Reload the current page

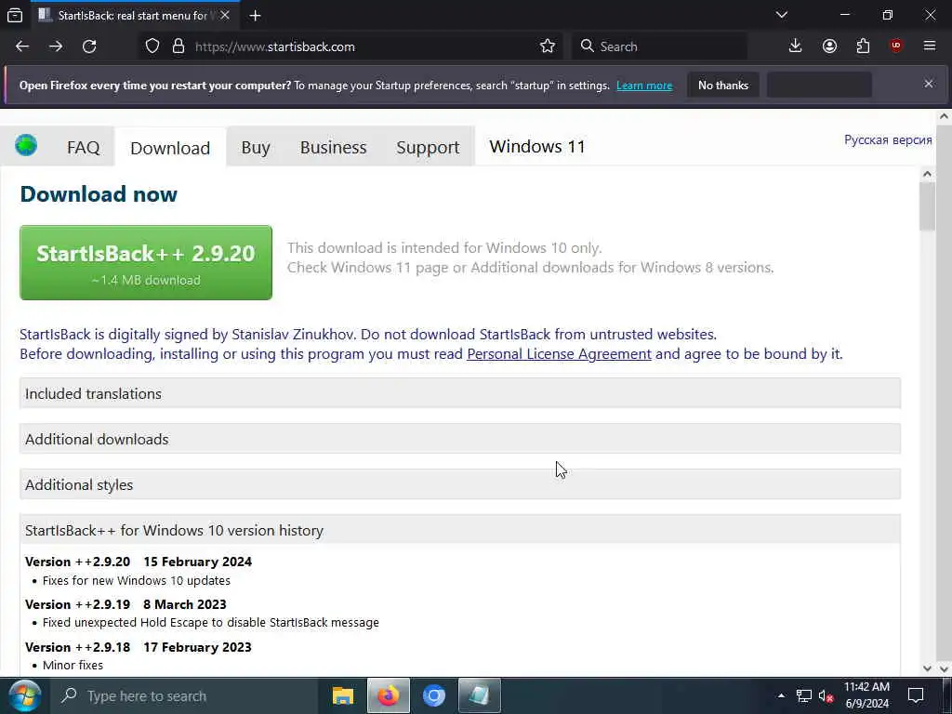89,46
